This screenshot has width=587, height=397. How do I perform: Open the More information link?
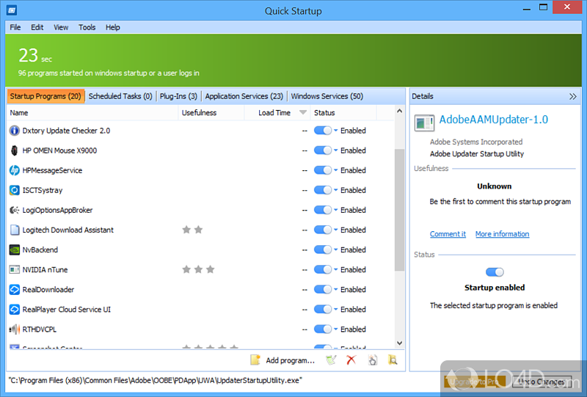click(x=502, y=234)
